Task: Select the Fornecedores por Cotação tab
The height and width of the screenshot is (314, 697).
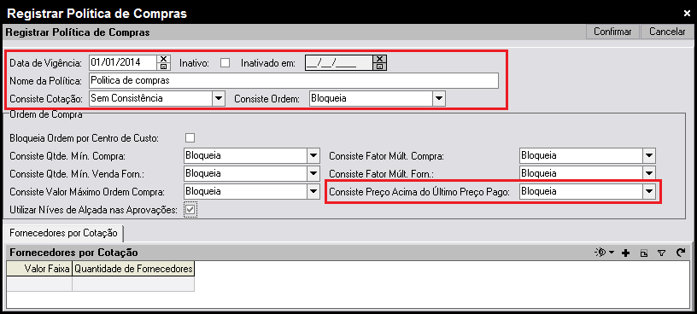Action: point(63,233)
